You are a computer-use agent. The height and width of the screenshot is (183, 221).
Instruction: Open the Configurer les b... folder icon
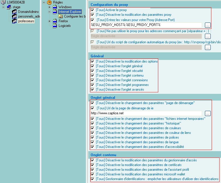point(61,16)
